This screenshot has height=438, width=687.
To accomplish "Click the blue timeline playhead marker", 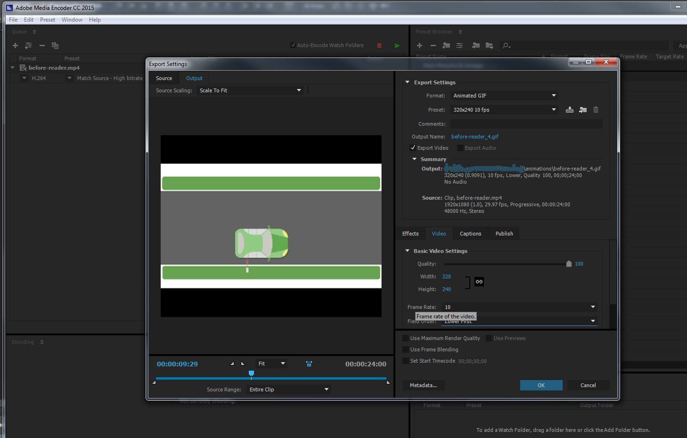I will tap(252, 374).
